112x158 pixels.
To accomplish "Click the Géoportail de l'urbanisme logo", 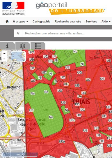I will pos(70,8).
